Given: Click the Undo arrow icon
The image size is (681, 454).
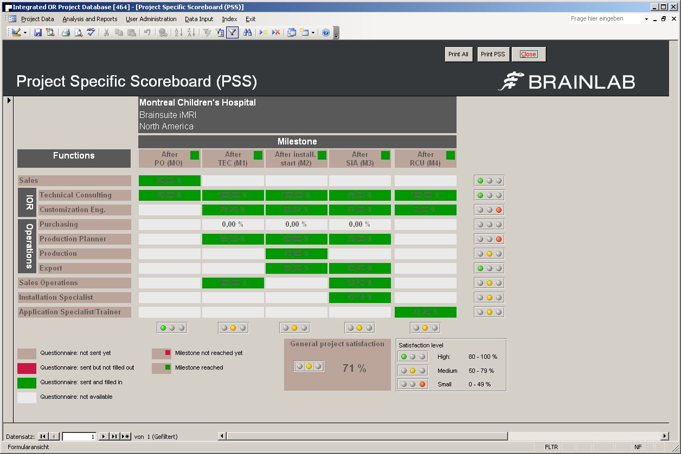Looking at the screenshot, I should pos(147,32).
